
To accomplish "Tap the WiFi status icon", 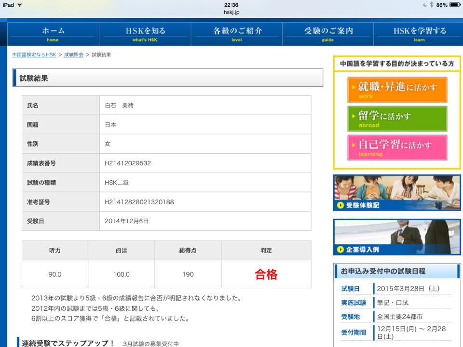I will click(x=20, y=5).
